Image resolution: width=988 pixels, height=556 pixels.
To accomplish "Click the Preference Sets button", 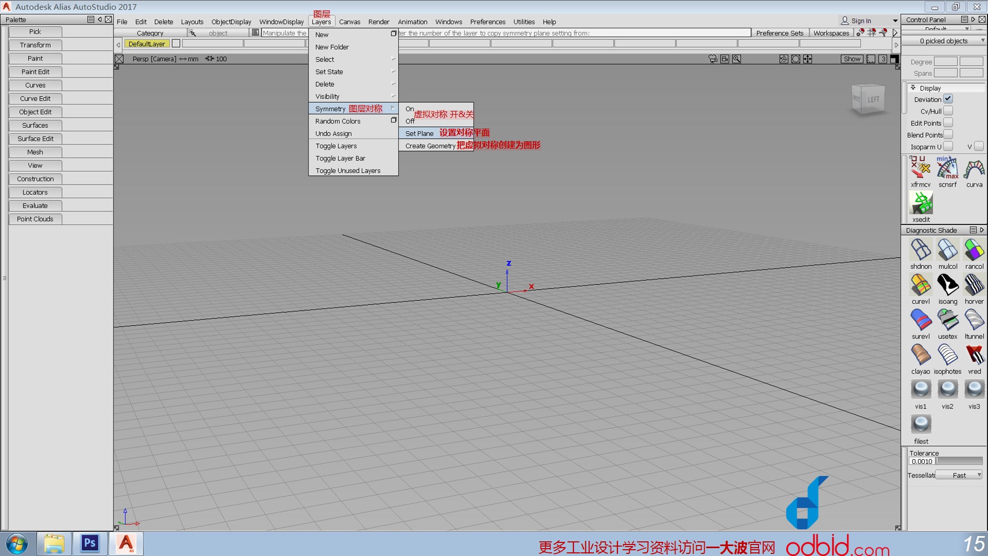I will coord(779,33).
